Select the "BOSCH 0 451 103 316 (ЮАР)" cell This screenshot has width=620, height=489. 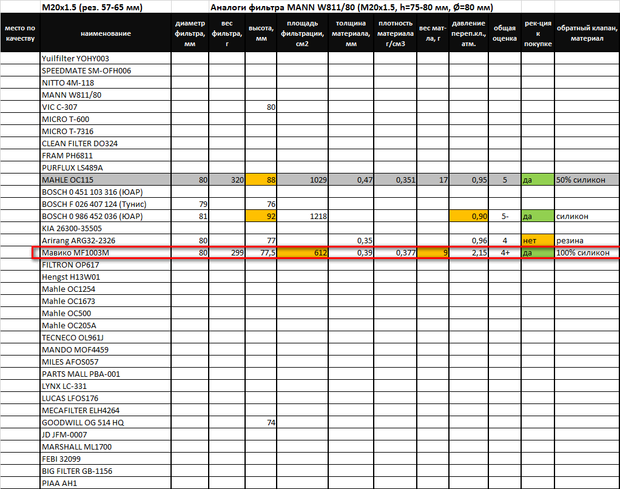pyautogui.click(x=106, y=192)
